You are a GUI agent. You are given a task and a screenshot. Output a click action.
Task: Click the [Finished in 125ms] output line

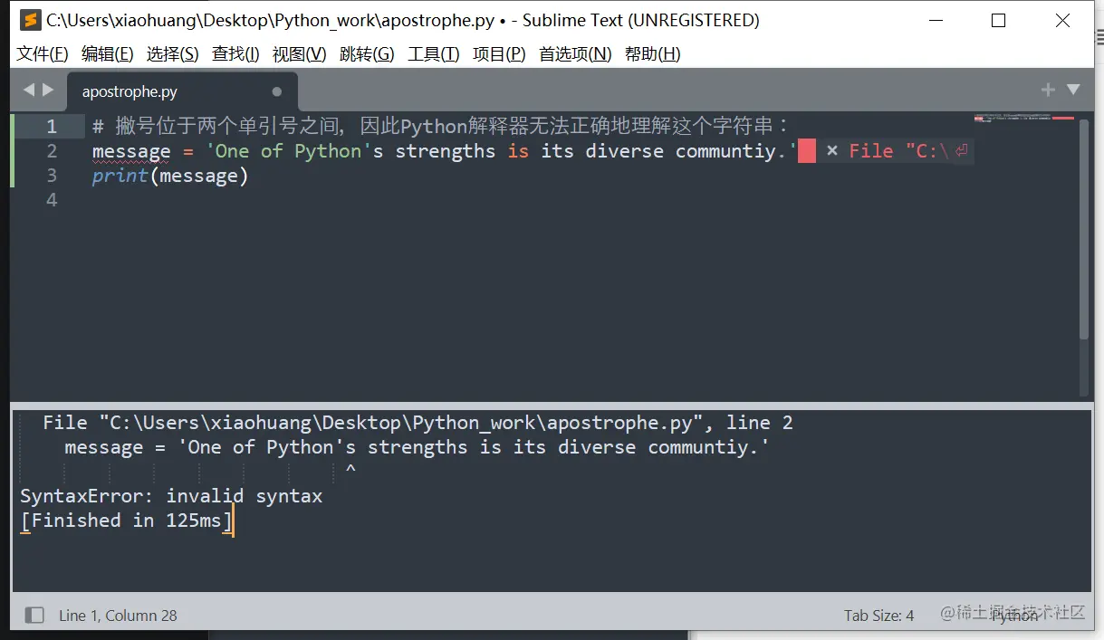pyautogui.click(x=126, y=521)
